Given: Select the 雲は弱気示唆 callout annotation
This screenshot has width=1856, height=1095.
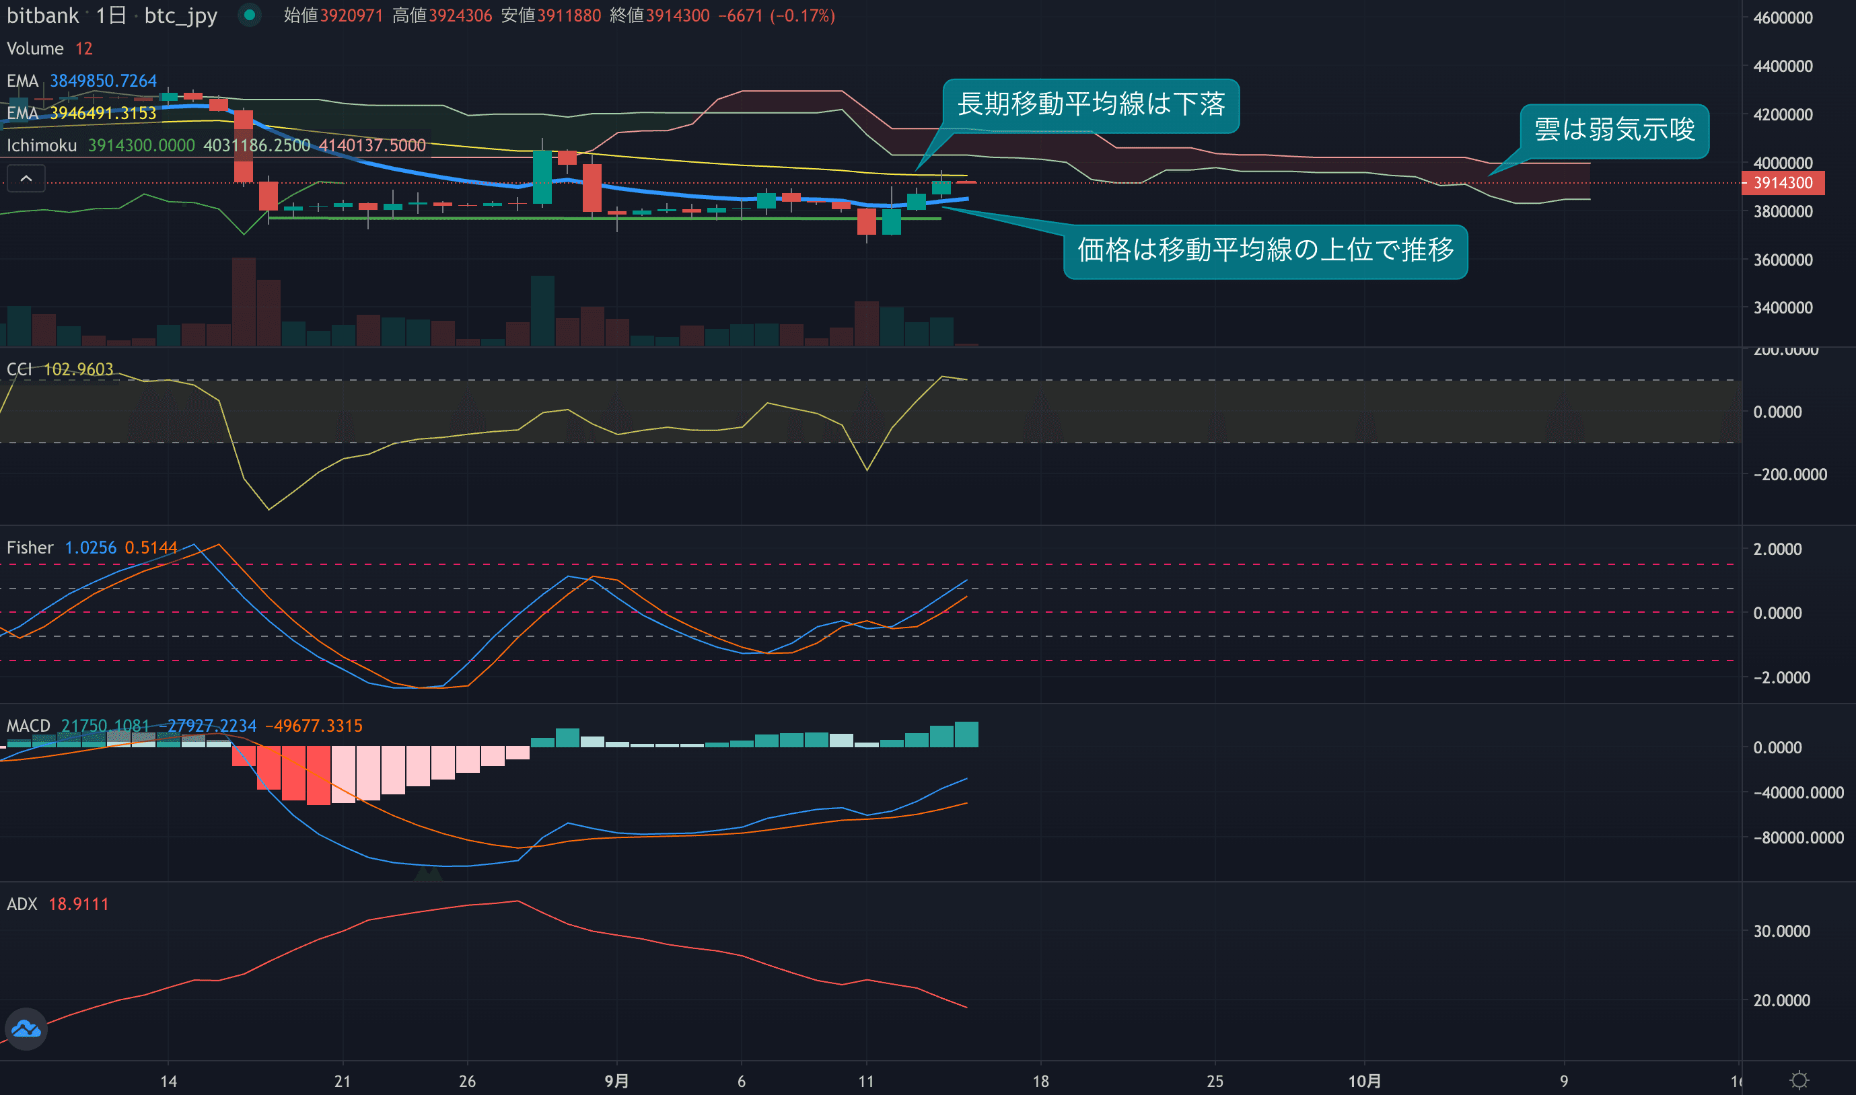Looking at the screenshot, I should [1614, 130].
